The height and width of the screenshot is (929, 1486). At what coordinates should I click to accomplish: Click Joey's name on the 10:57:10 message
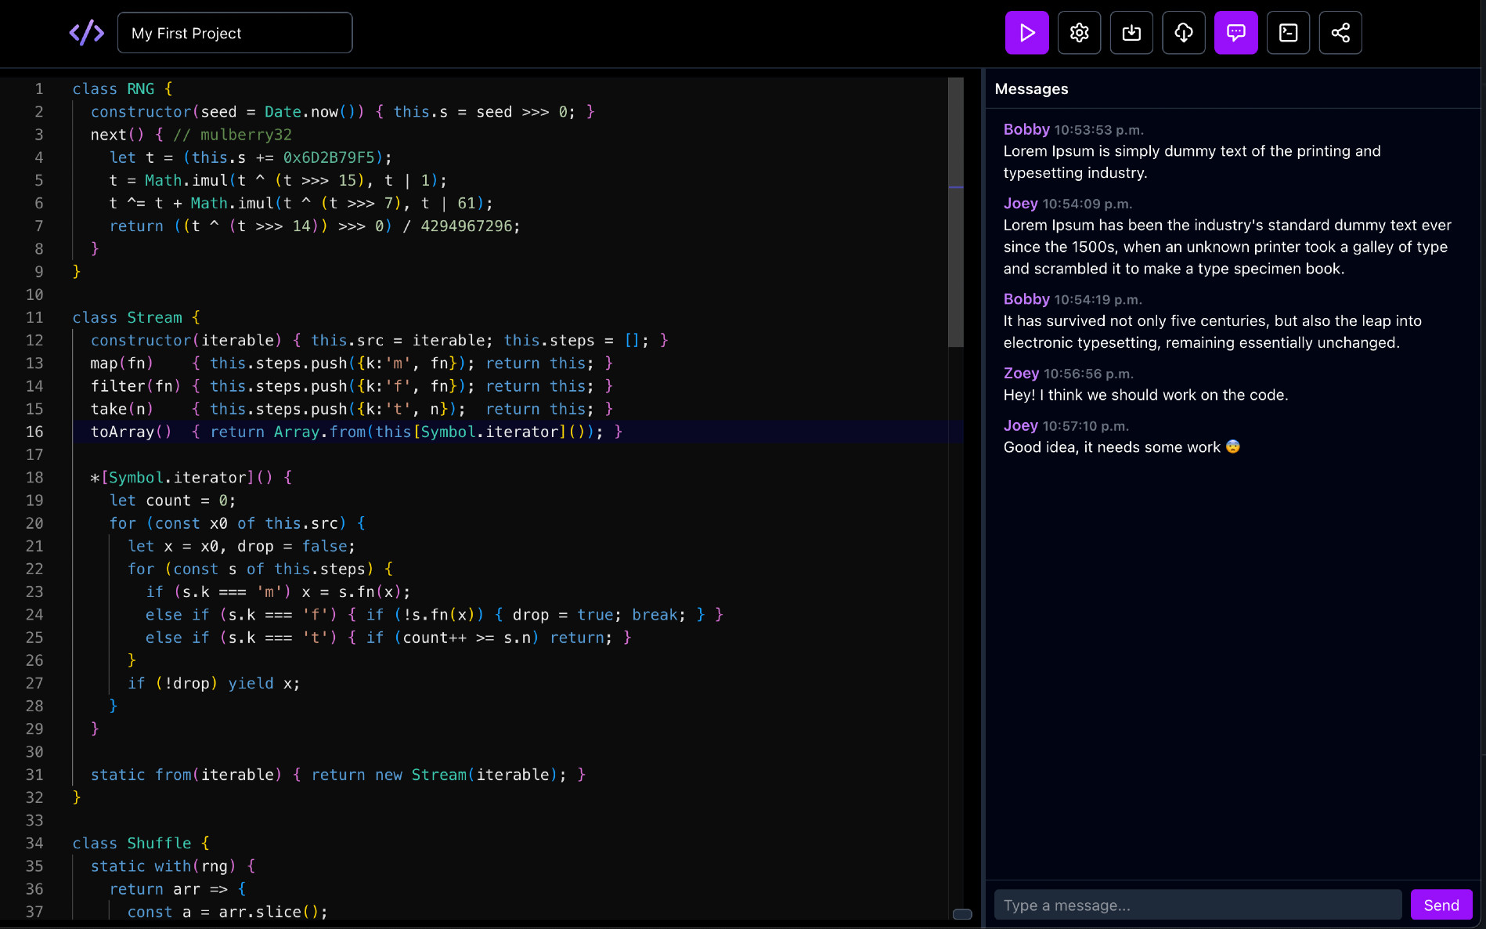pos(1021,425)
